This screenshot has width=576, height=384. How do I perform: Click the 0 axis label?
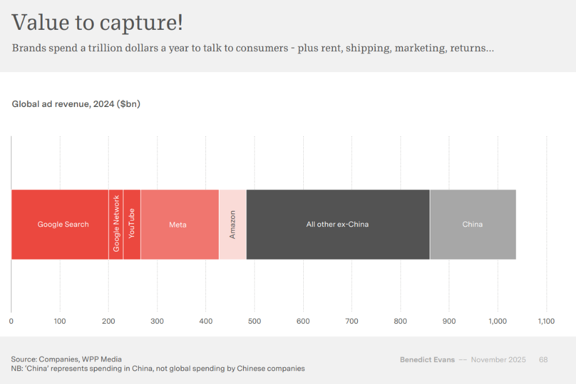click(x=11, y=322)
